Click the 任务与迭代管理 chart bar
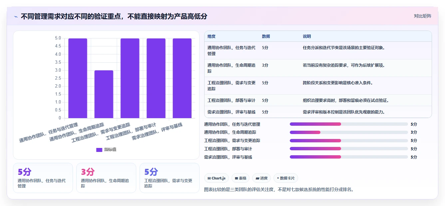The height and width of the screenshot is (206, 445). (78, 78)
